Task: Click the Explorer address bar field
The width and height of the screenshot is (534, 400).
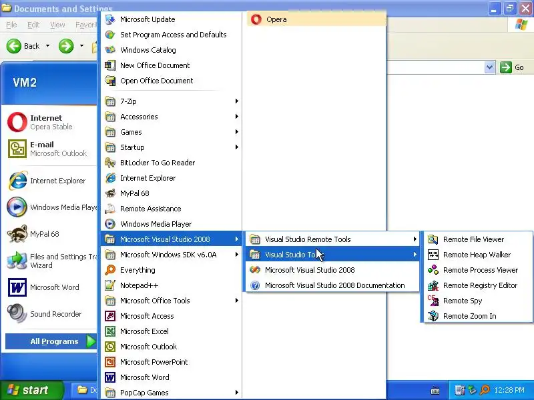Action: point(436,67)
